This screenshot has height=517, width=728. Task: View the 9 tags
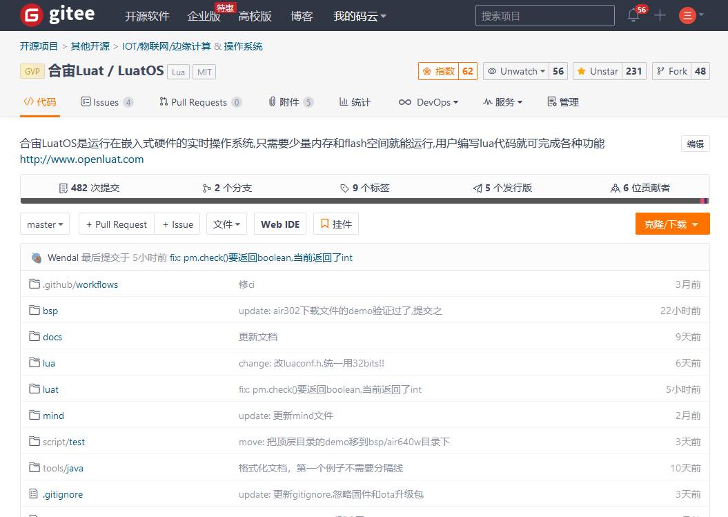coord(365,188)
